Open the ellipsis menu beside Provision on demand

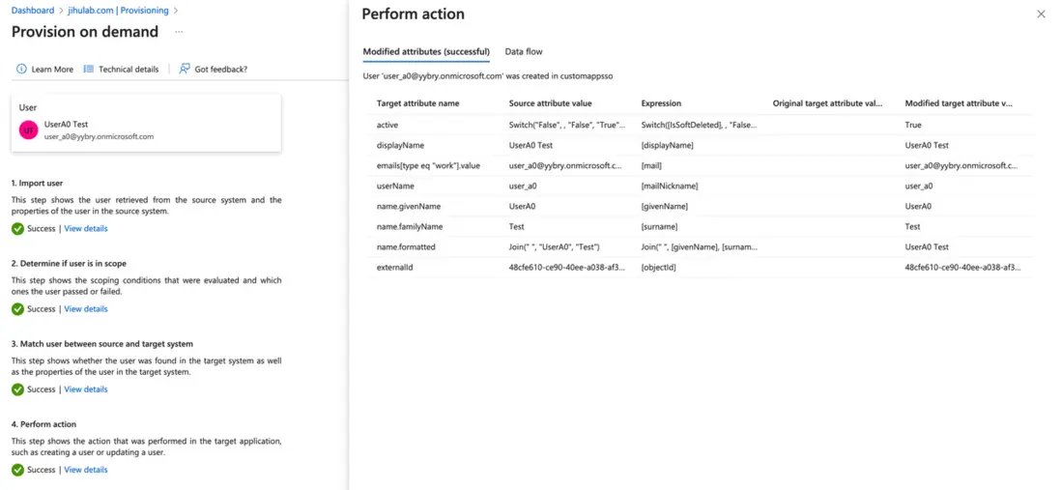179,32
